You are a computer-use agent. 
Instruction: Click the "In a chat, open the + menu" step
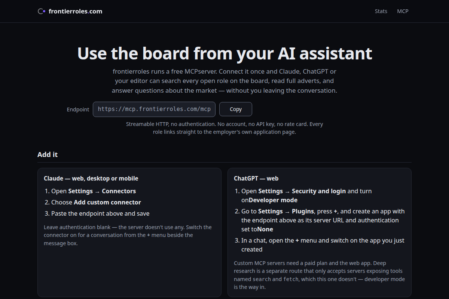click(323, 245)
